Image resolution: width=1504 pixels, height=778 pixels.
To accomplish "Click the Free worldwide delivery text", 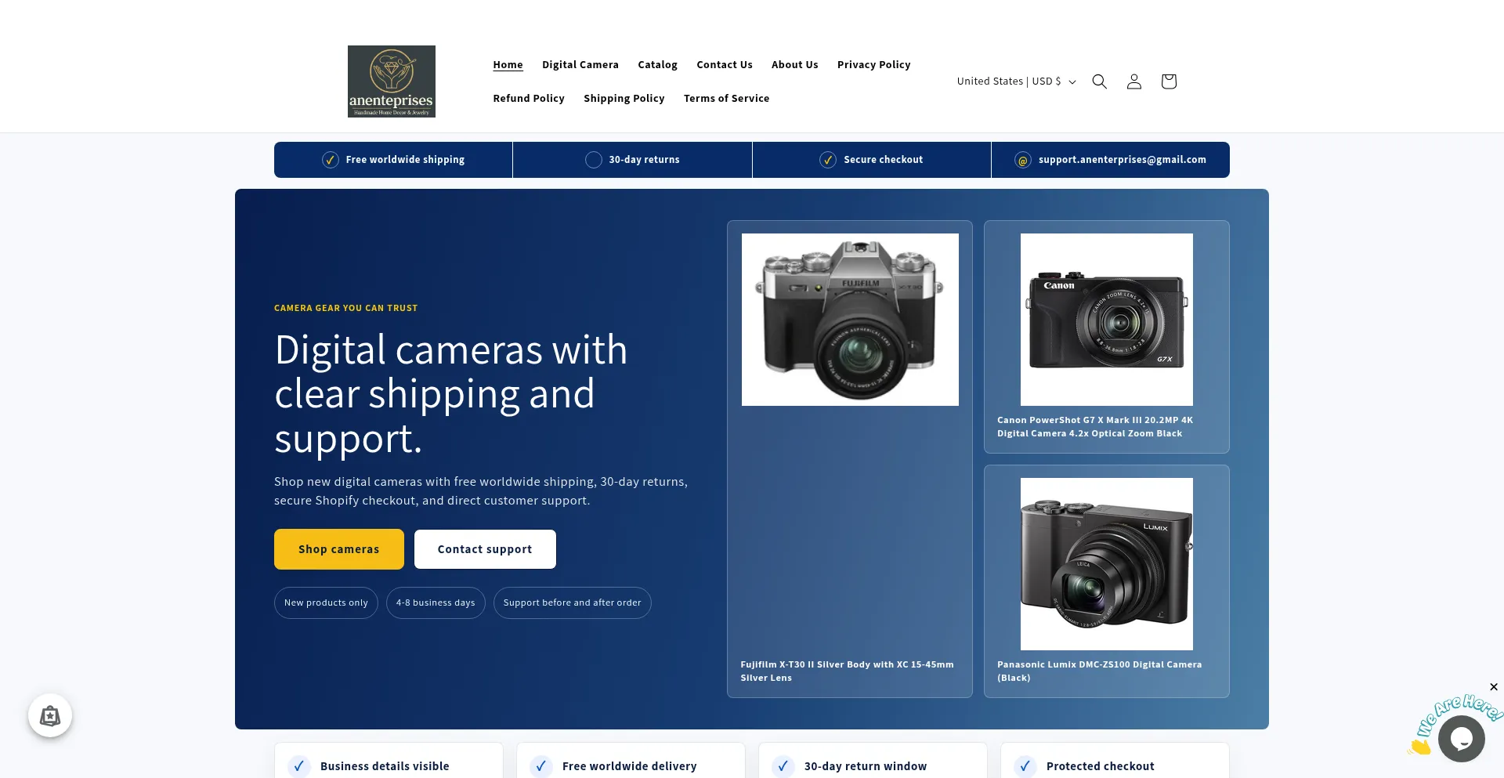I will point(630,766).
